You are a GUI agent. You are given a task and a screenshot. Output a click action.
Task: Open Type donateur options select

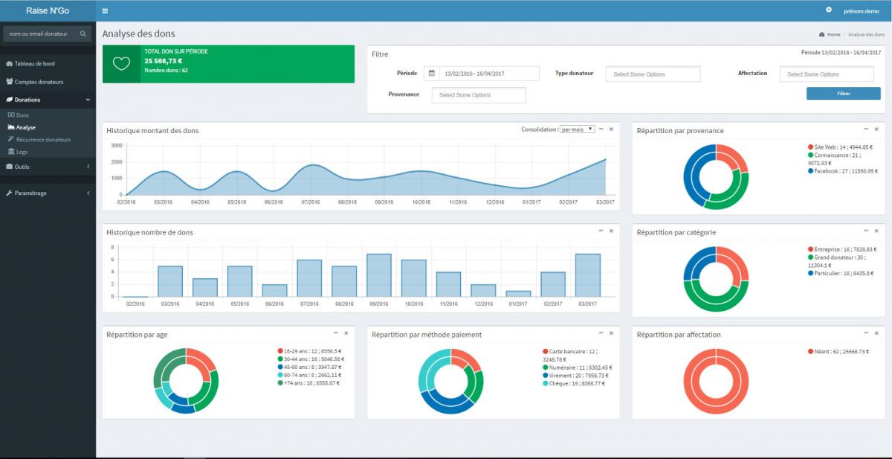653,74
